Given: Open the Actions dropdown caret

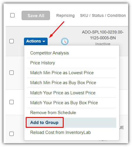Looking at the screenshot, I should click(x=44, y=41).
